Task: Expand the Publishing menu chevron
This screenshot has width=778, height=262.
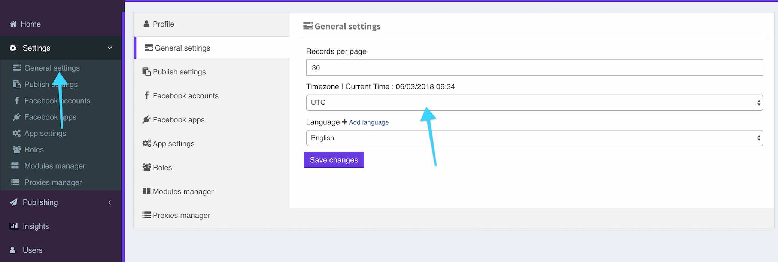Action: 110,202
